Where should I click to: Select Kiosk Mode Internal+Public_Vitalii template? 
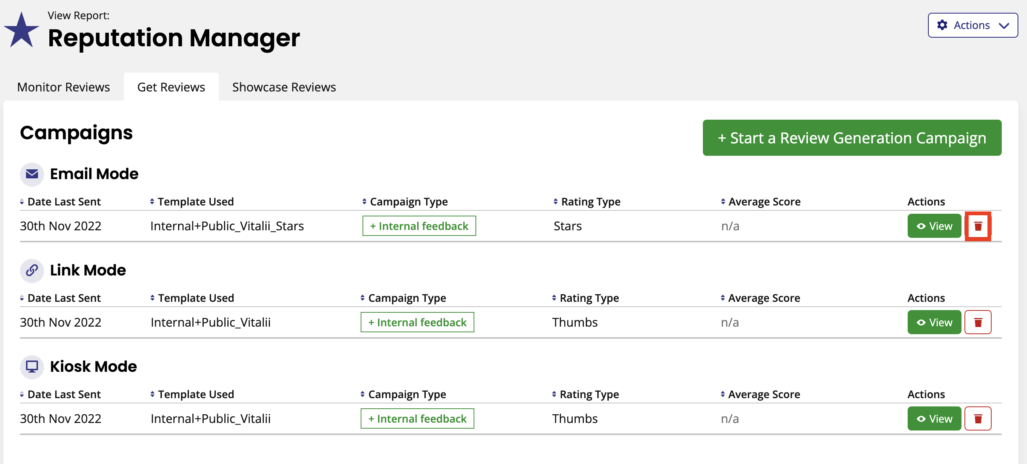(210, 418)
